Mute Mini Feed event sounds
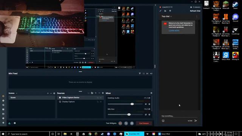 [x=151, y=74]
